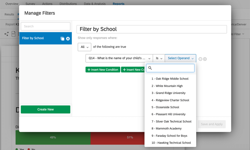Open the Distributions tab
Viewport: 250px width, 150px height.
point(68,4)
